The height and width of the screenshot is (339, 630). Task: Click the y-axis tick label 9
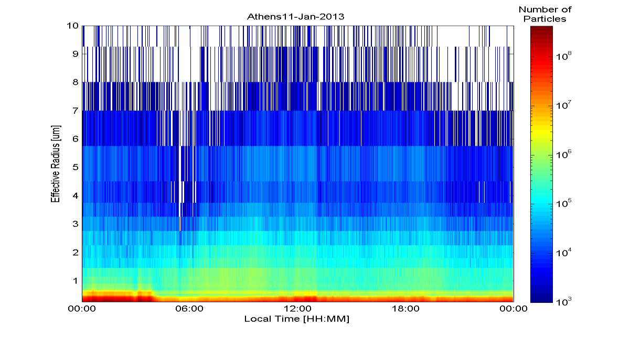pos(76,53)
